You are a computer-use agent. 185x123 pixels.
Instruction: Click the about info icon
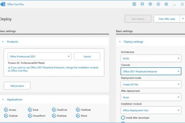click(158, 4)
